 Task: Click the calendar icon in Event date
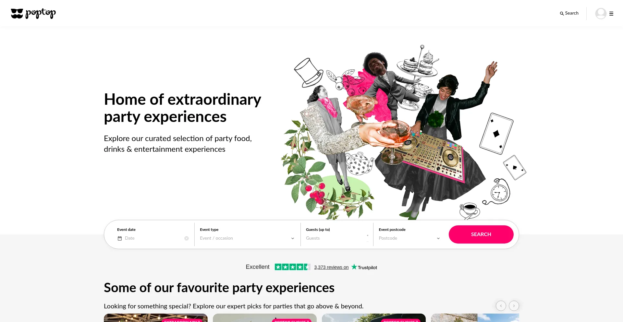[120, 238]
